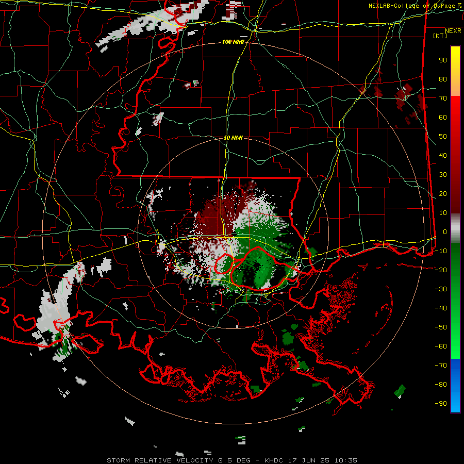
Task: Click the 30 value on velocity scale
Action: point(443,175)
